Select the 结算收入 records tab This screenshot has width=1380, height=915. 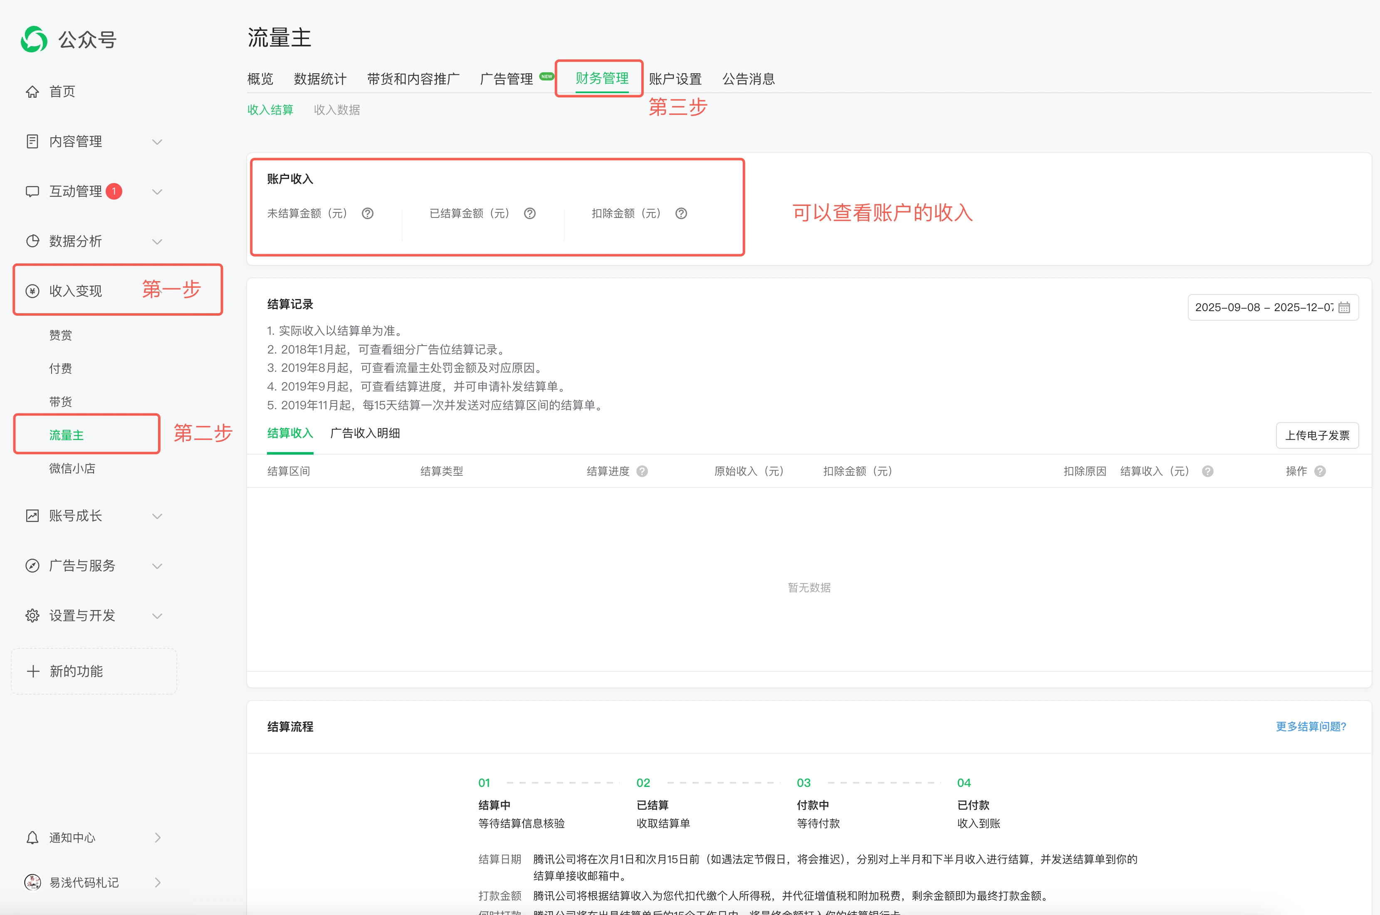[x=290, y=433]
